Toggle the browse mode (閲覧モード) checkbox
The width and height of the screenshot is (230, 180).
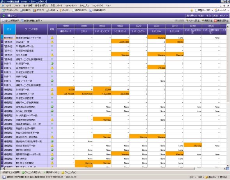click(196, 10)
